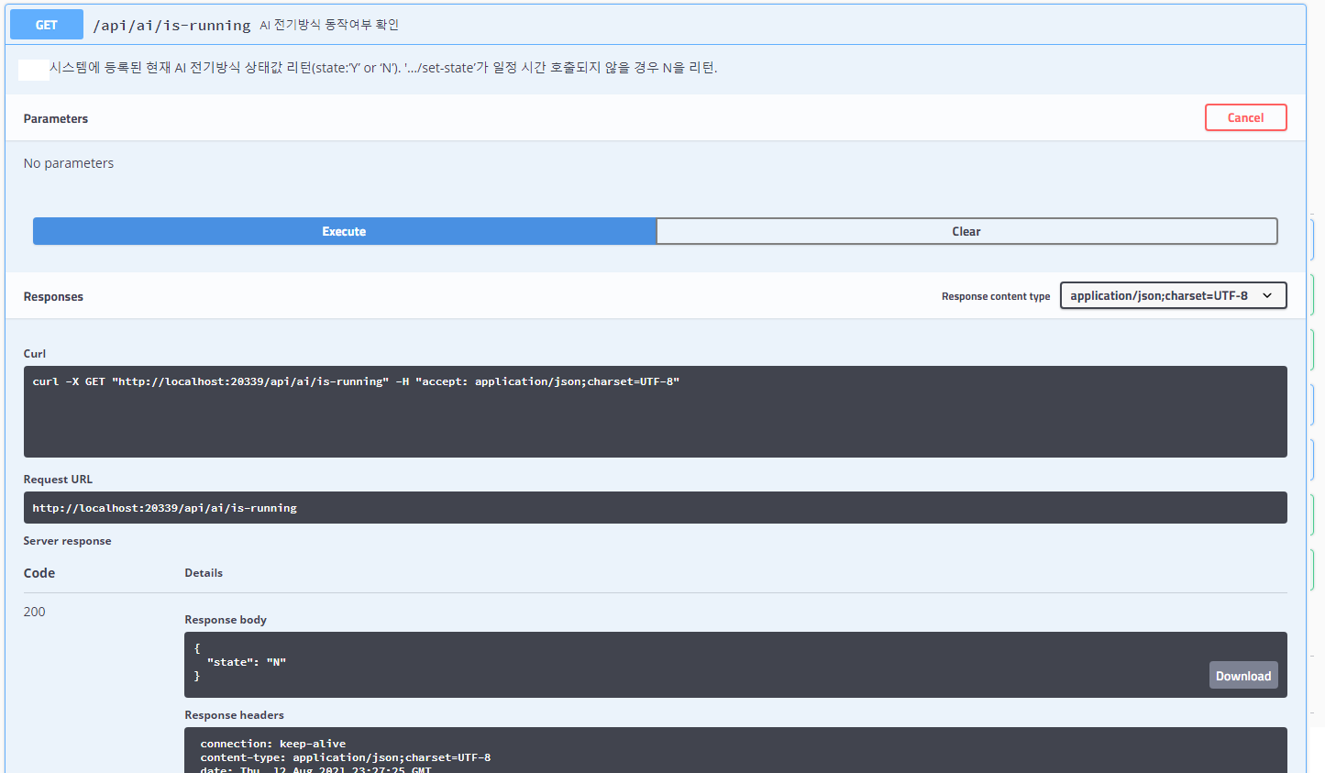Click the No parameters text area
Screen dimensions: 1325x773
(69, 162)
